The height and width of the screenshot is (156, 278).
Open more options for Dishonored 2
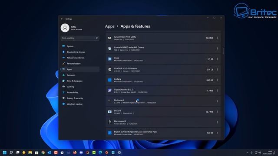coord(217,122)
